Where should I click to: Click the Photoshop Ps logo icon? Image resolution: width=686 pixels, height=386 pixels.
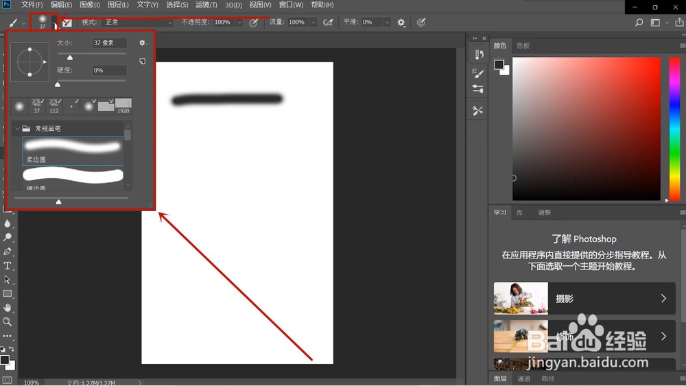pos(7,4)
